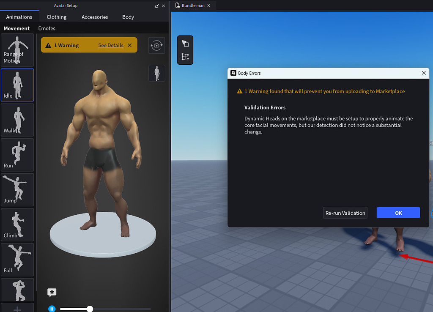Click the Re-run Validation button
Screen dimensions: 433x312
pos(345,213)
